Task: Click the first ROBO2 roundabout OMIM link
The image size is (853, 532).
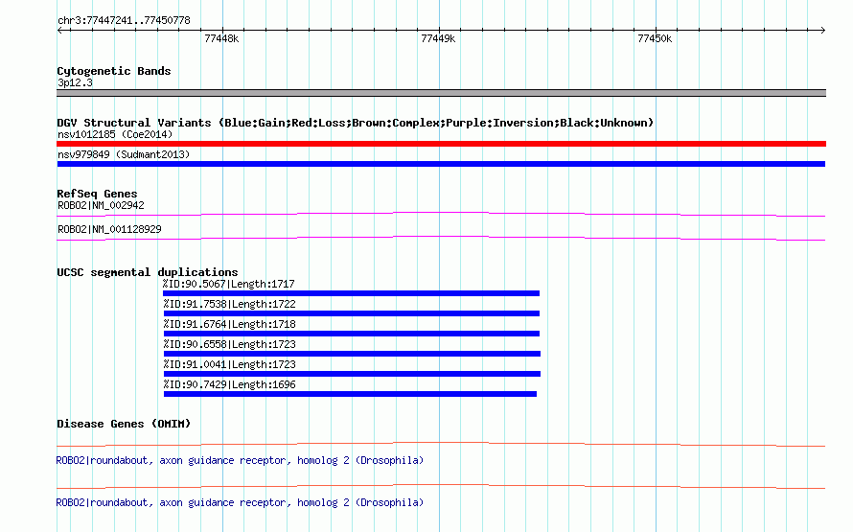Action: click(240, 461)
